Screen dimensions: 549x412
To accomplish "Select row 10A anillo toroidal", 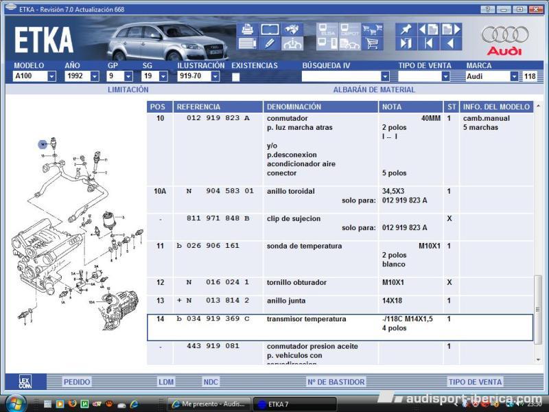I will [x=340, y=200].
